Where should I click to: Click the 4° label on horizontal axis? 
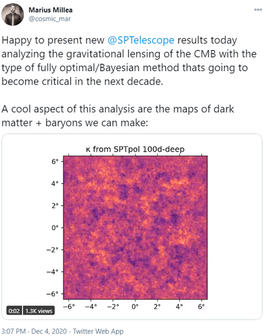click(x=179, y=307)
